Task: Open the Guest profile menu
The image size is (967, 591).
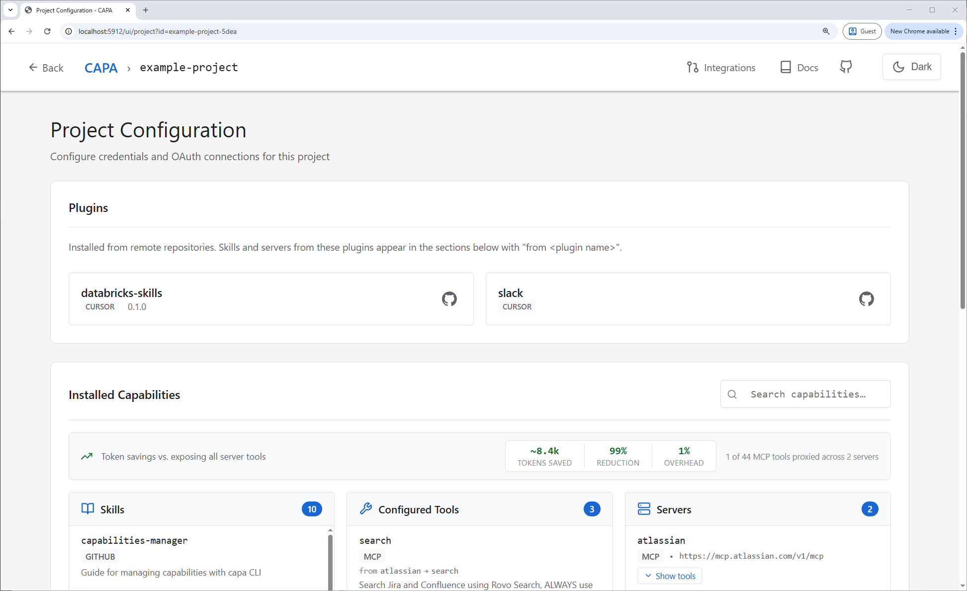Action: [862, 31]
